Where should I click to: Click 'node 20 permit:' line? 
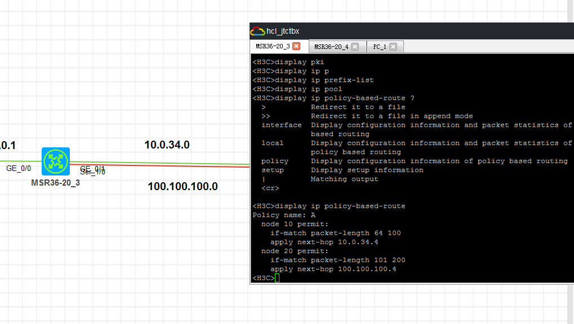pos(295,251)
